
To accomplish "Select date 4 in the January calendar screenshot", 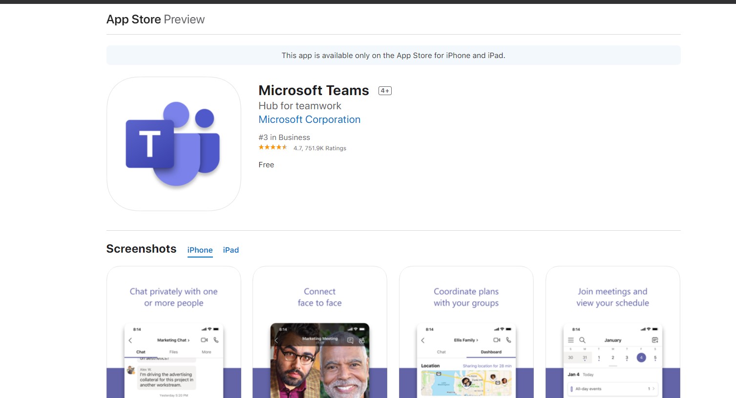I will point(641,358).
